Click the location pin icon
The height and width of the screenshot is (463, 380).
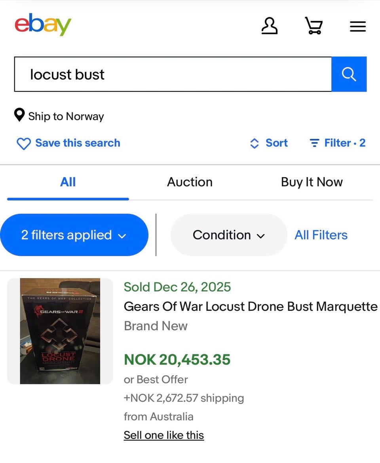pyautogui.click(x=19, y=115)
